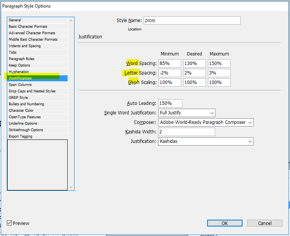
Task: Click the Cancel button
Action: [265, 223]
